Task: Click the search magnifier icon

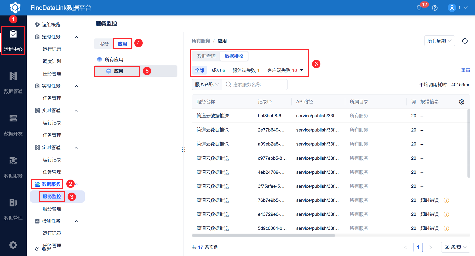Action: click(x=228, y=84)
